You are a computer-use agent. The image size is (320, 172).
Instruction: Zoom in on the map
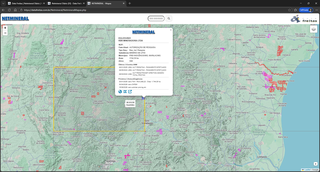(x=5, y=28)
